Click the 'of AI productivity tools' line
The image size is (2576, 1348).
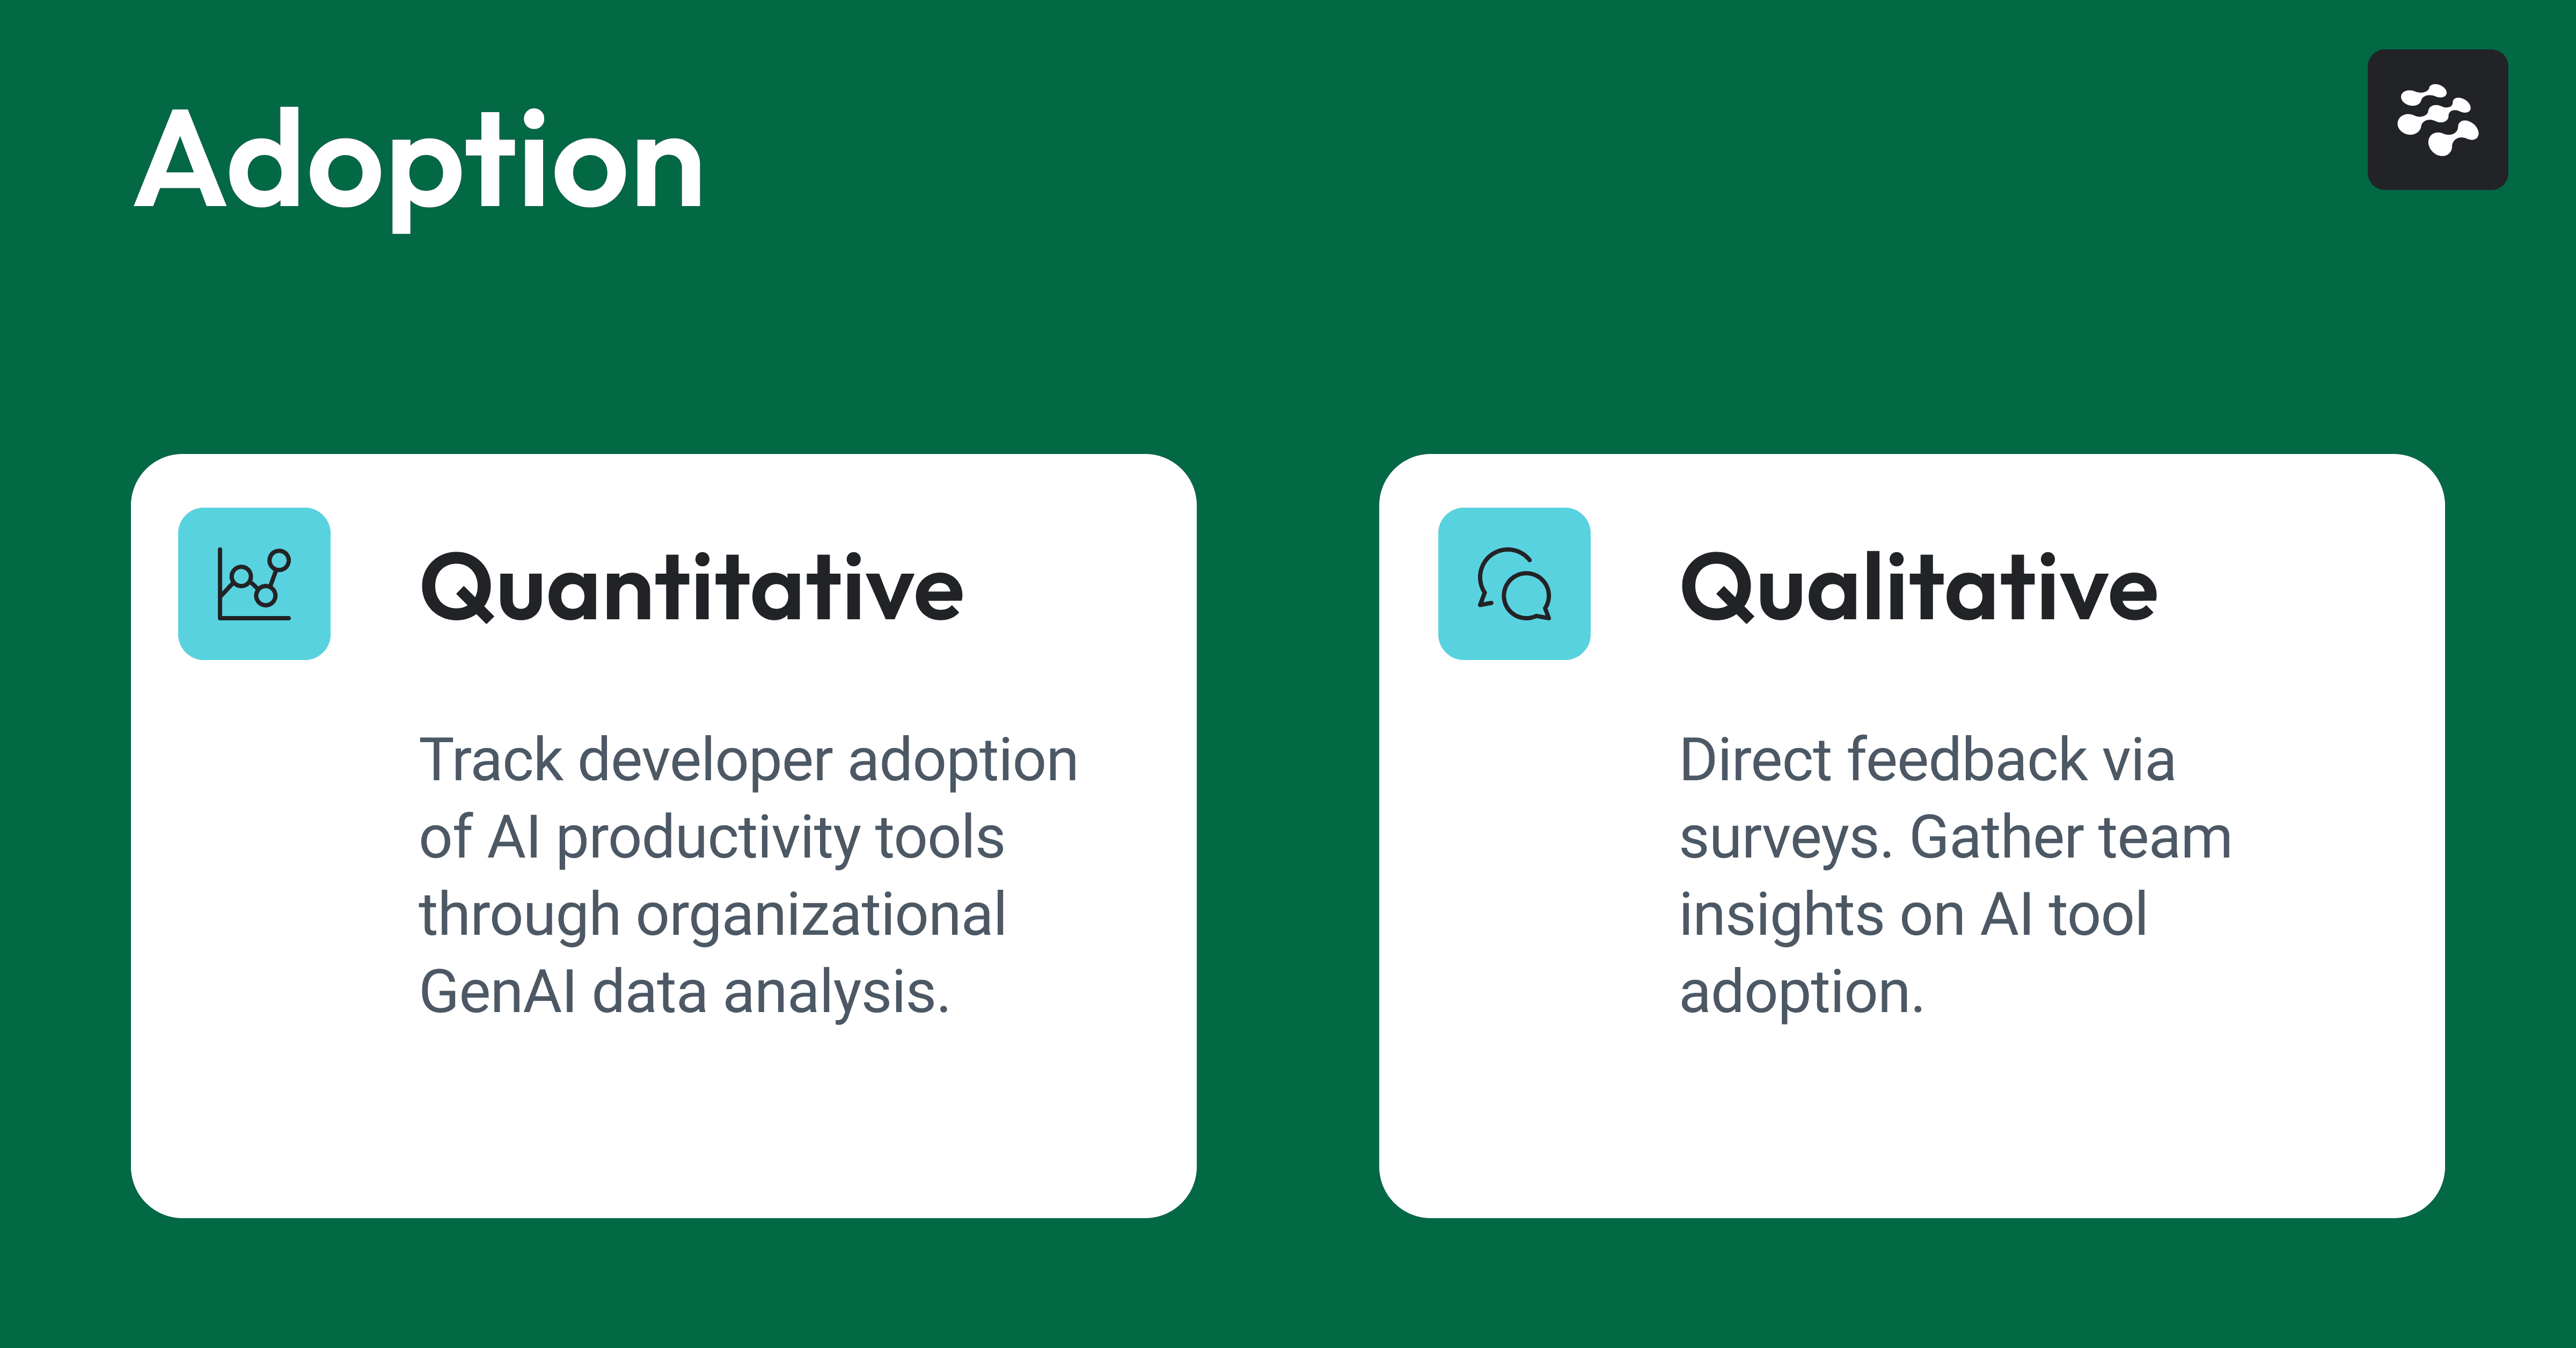pos(712,837)
